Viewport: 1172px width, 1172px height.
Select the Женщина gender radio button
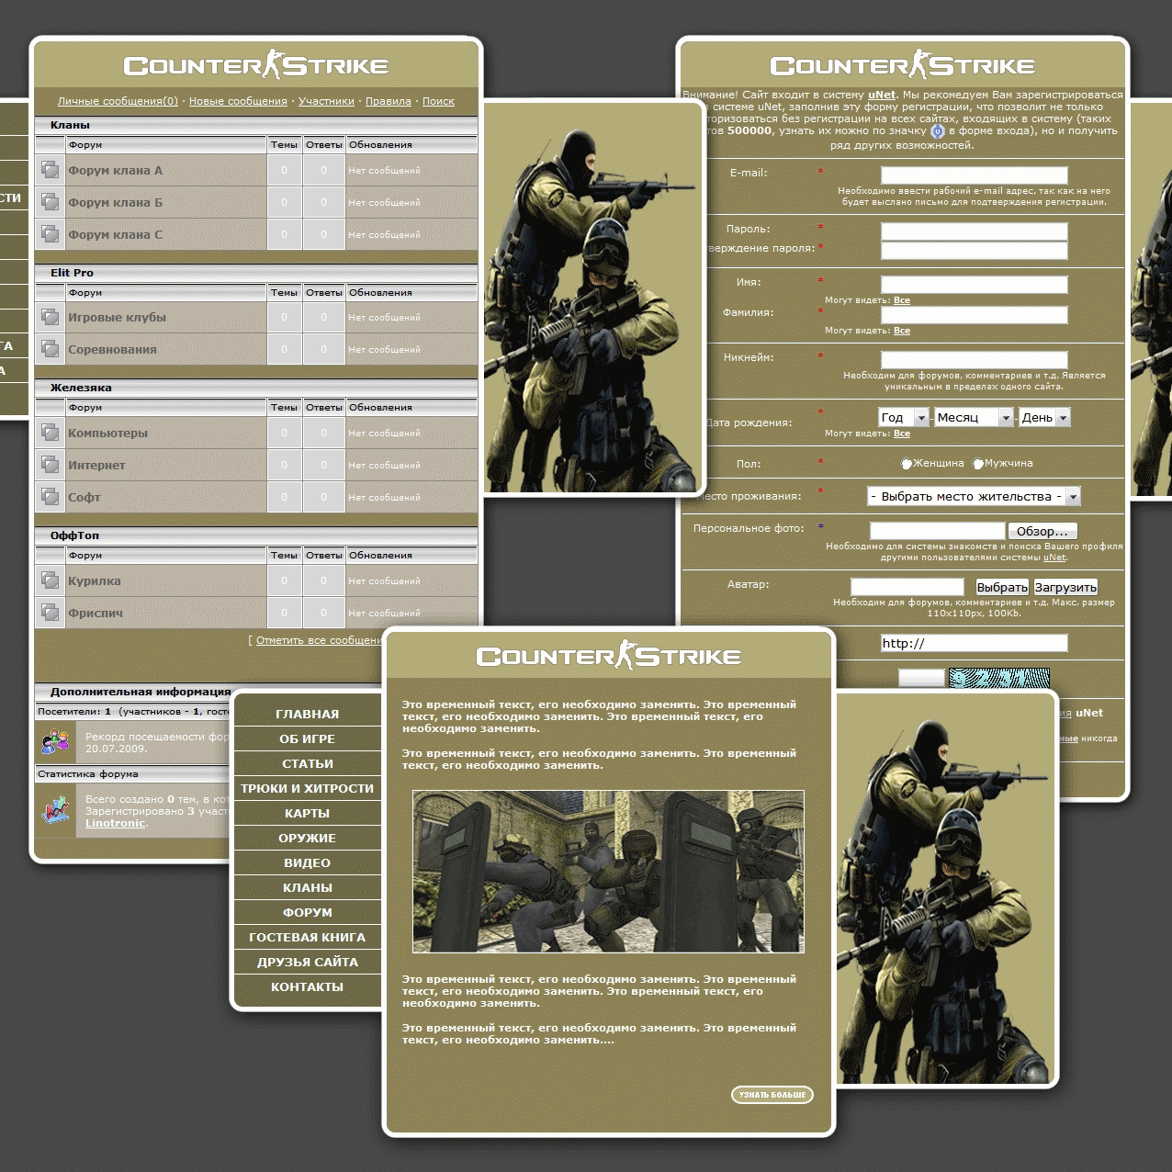(907, 464)
